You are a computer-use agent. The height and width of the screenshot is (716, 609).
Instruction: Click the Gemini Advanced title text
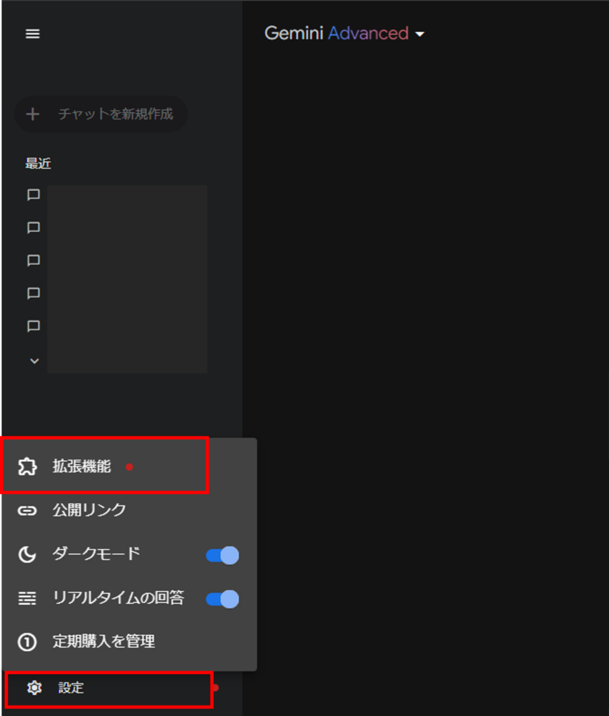336,34
